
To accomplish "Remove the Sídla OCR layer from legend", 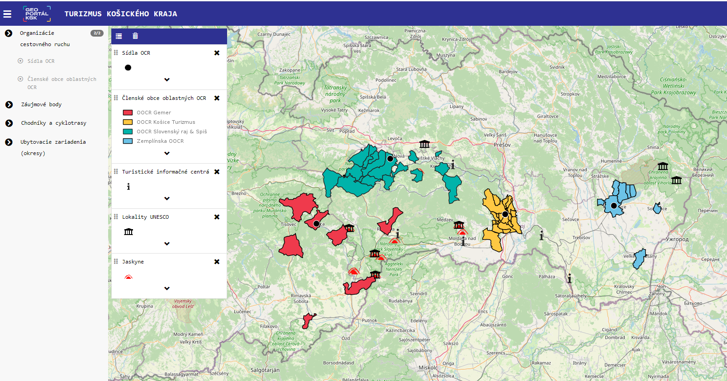I will pos(217,53).
